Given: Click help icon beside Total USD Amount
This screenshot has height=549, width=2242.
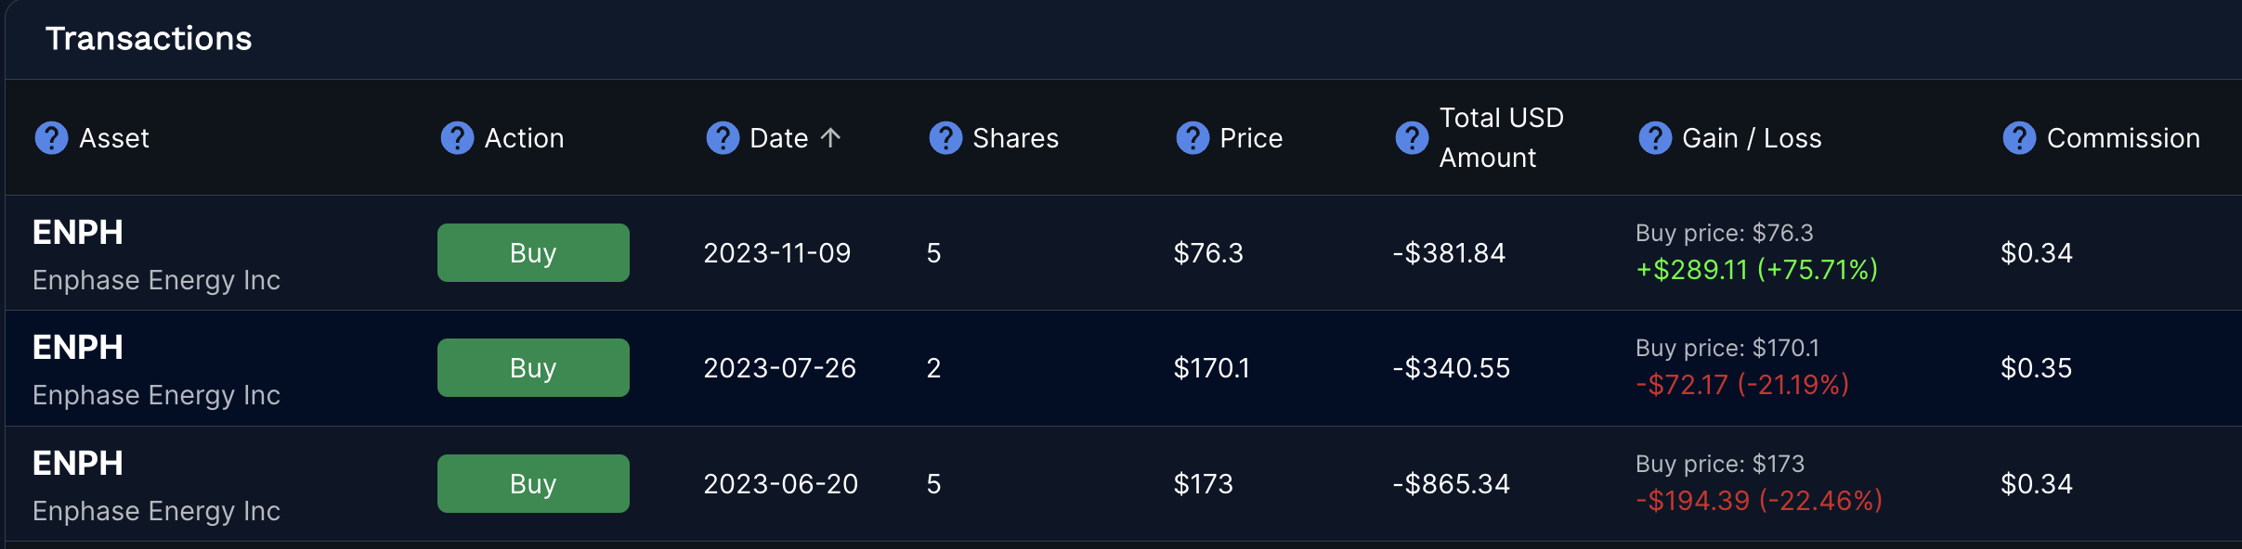Looking at the screenshot, I should pos(1412,138).
